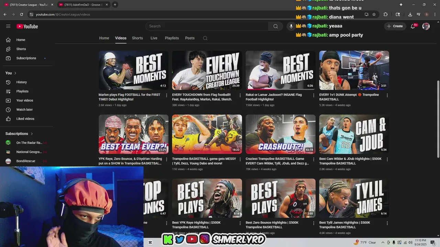Viewport: 440px width, 247px height.
Task: Switch to the channel Home tab
Action: tap(104, 38)
